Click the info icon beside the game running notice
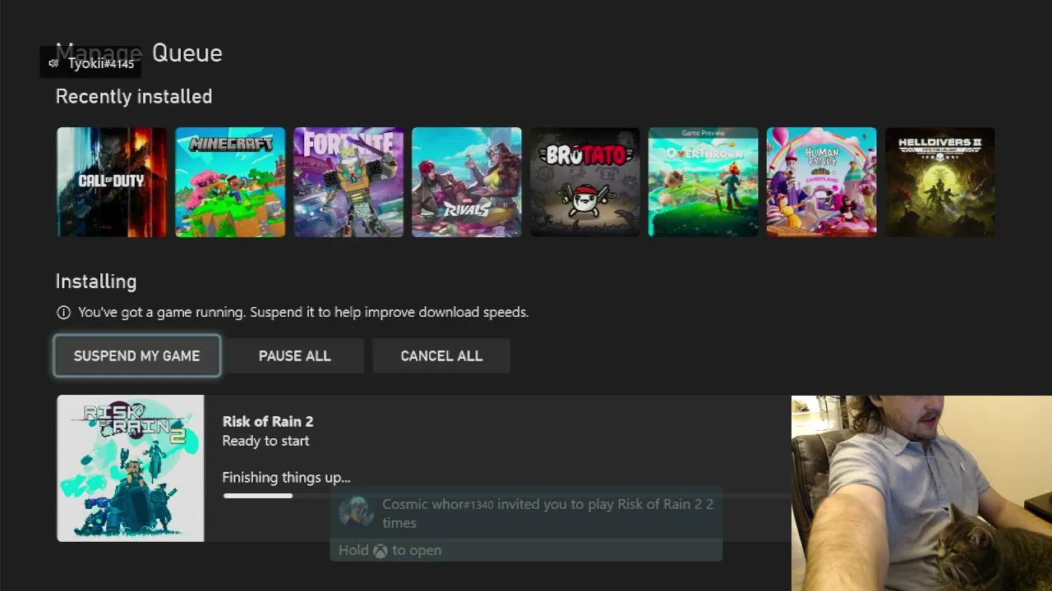 click(63, 312)
